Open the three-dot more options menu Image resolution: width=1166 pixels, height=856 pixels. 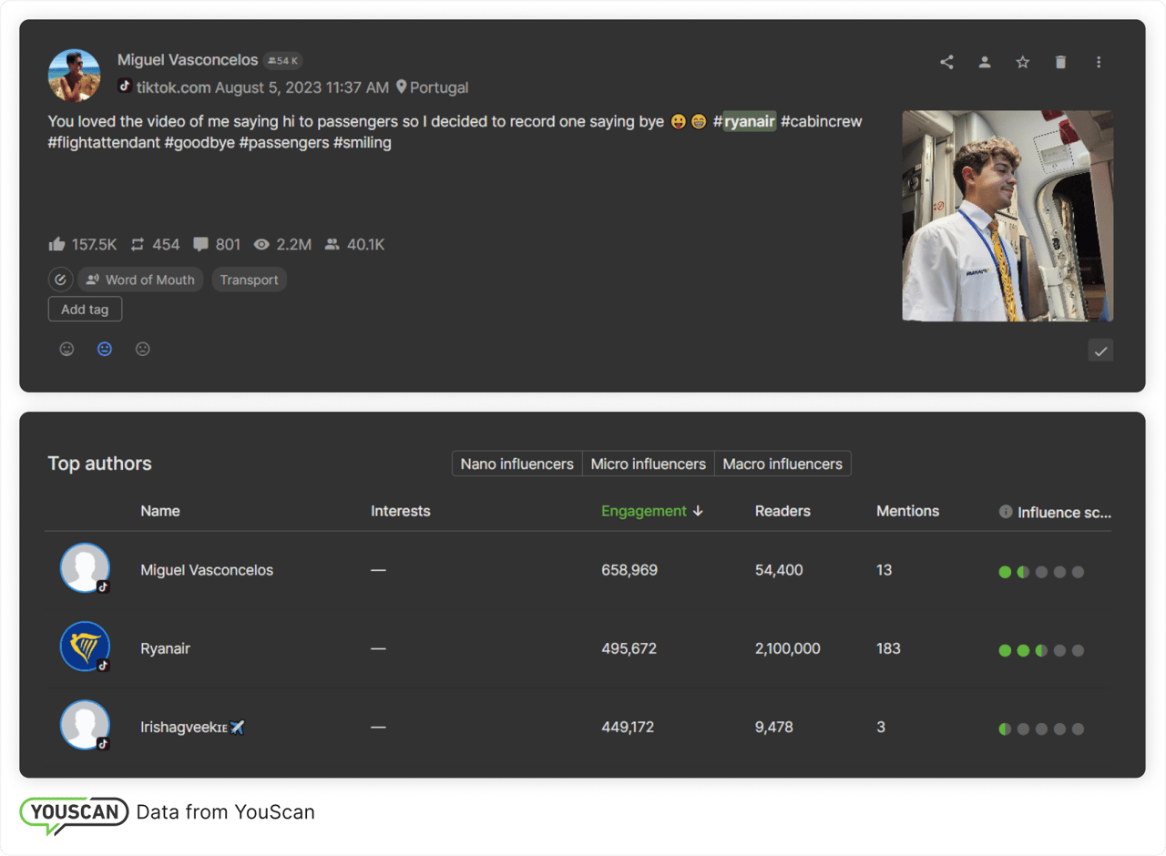1099,62
